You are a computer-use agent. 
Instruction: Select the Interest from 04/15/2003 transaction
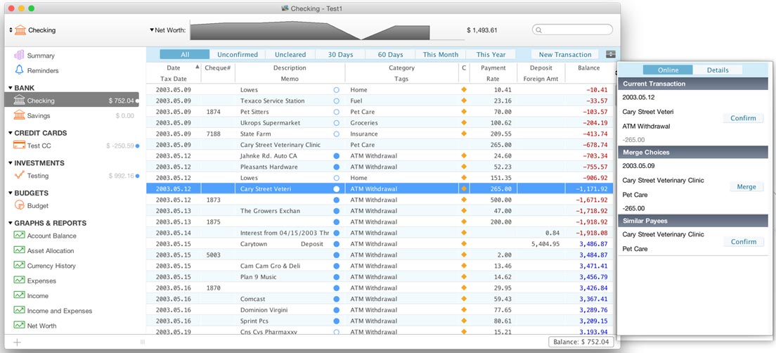pos(380,233)
